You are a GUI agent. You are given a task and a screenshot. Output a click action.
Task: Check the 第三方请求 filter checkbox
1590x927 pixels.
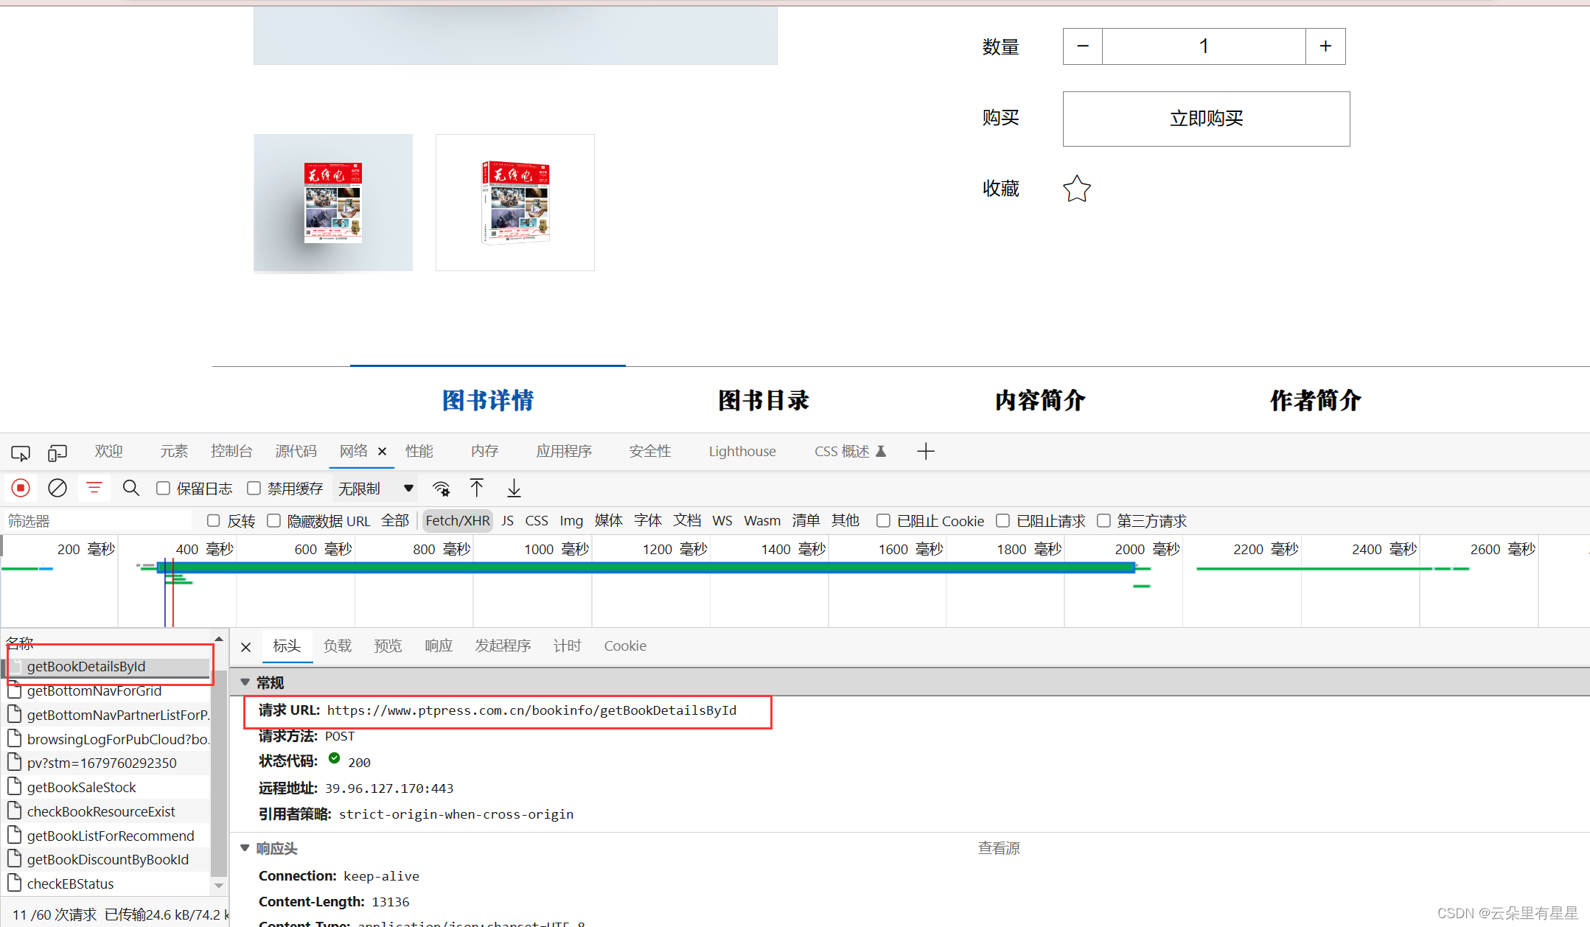point(1103,520)
